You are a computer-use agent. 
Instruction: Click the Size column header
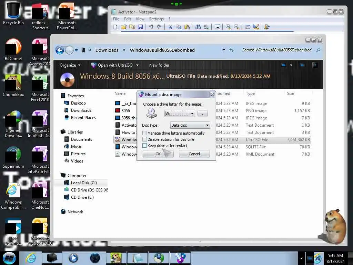290,93
